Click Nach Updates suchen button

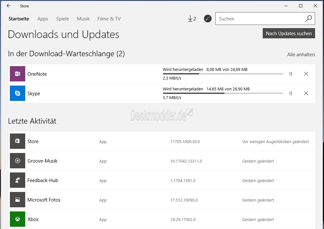click(289, 33)
